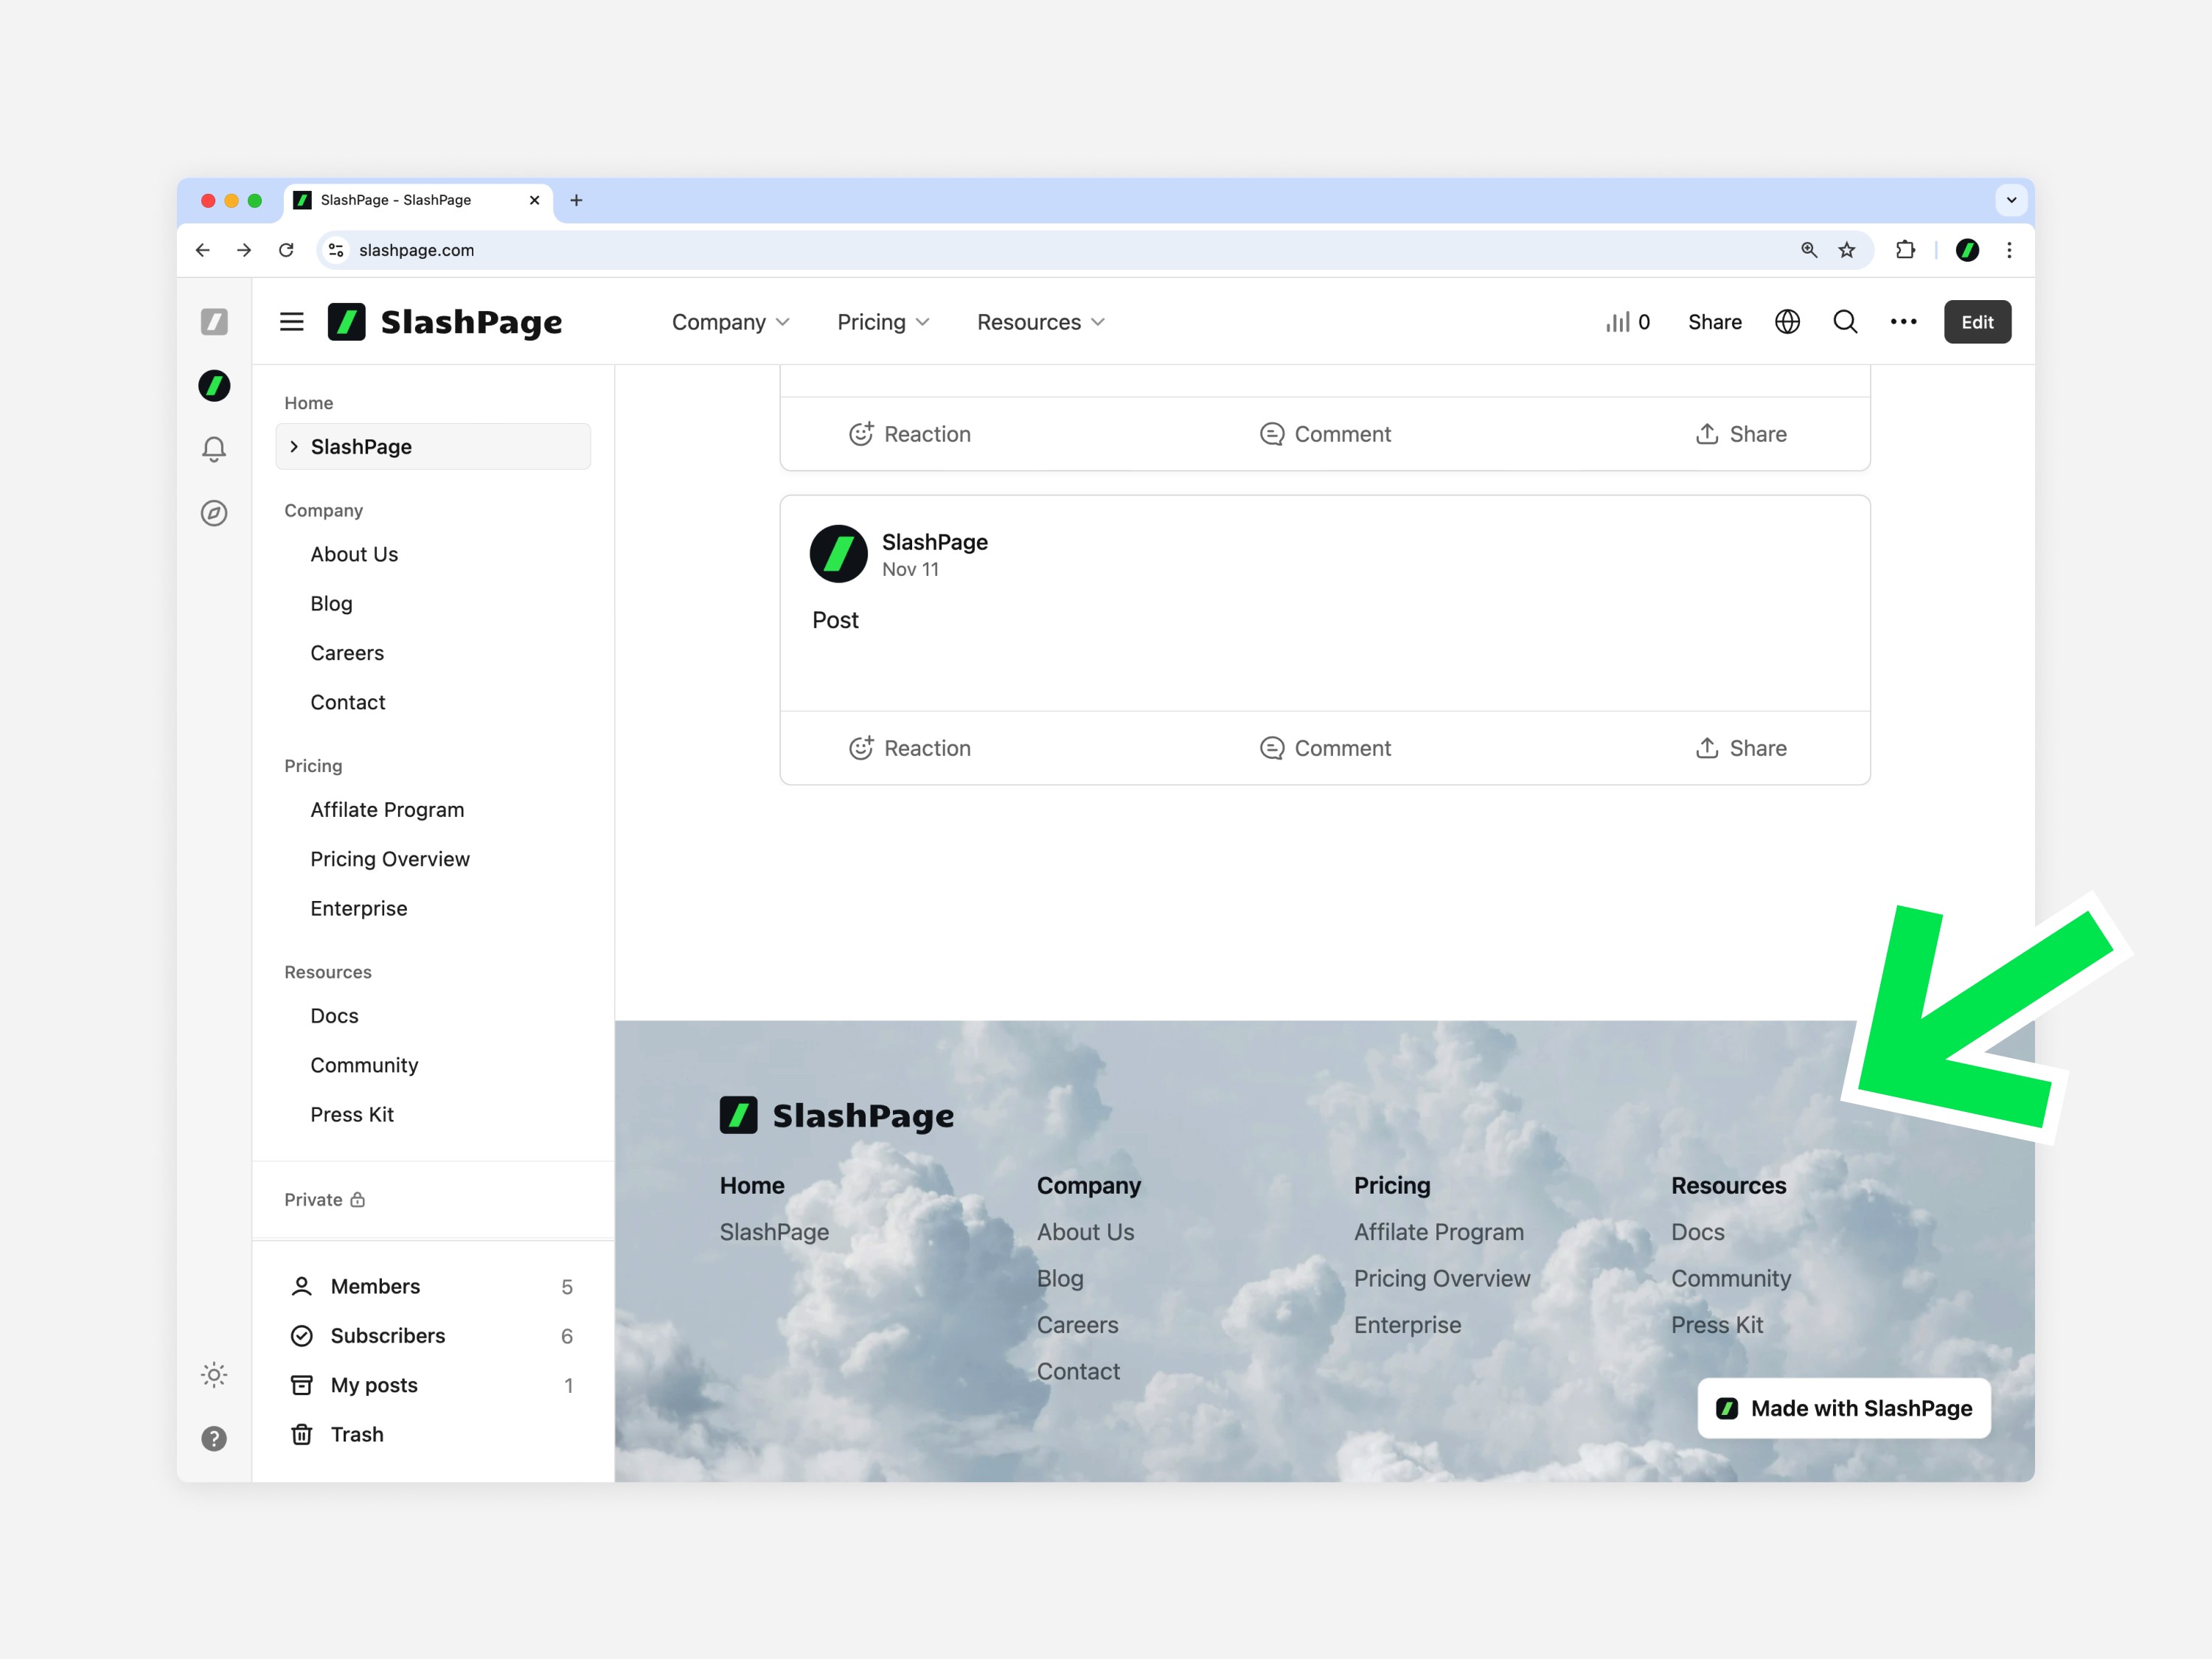Click the globe language icon
This screenshot has width=2212, height=1659.
pyautogui.click(x=1787, y=322)
